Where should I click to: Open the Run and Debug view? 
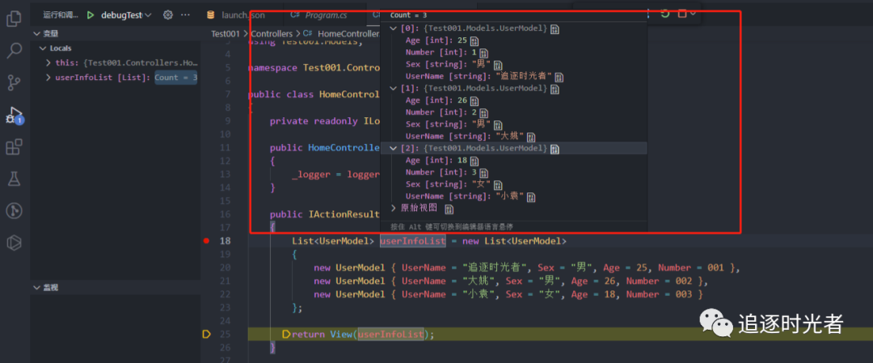click(x=14, y=116)
